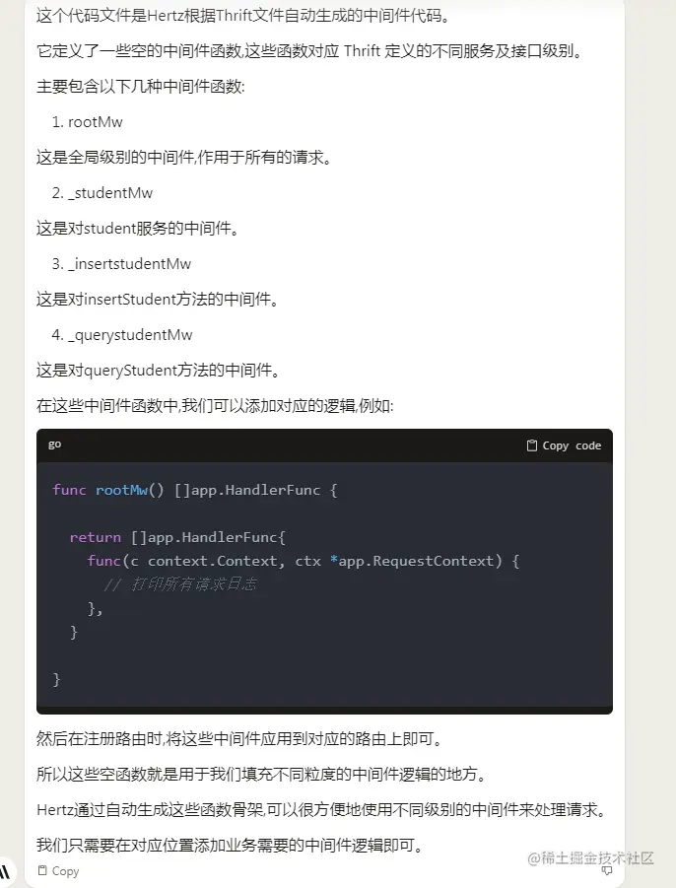
Task: Copy the whole reply using bottom Copy
Action: [x=58, y=870]
